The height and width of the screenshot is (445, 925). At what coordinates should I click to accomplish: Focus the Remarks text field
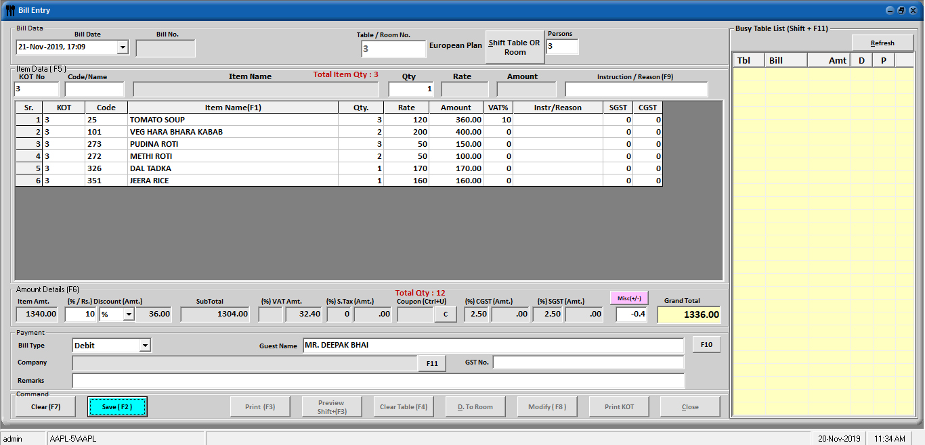378,381
